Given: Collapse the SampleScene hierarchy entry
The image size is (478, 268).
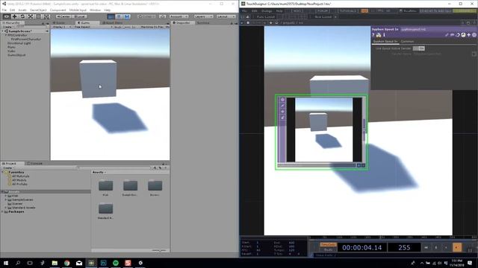Looking at the screenshot, I should click(3, 31).
